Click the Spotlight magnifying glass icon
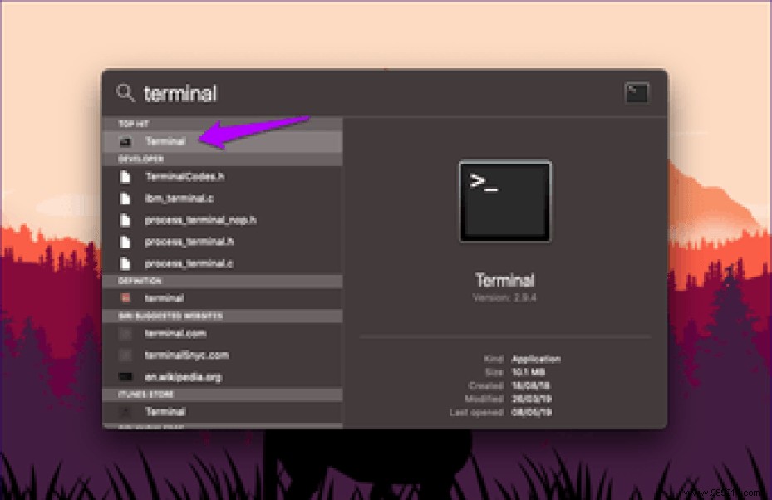The image size is (772, 500). click(x=126, y=93)
